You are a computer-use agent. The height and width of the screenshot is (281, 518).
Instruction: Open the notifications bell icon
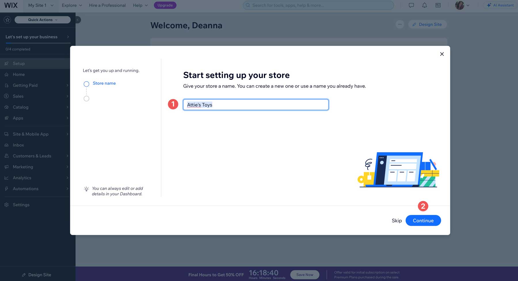coord(424,5)
